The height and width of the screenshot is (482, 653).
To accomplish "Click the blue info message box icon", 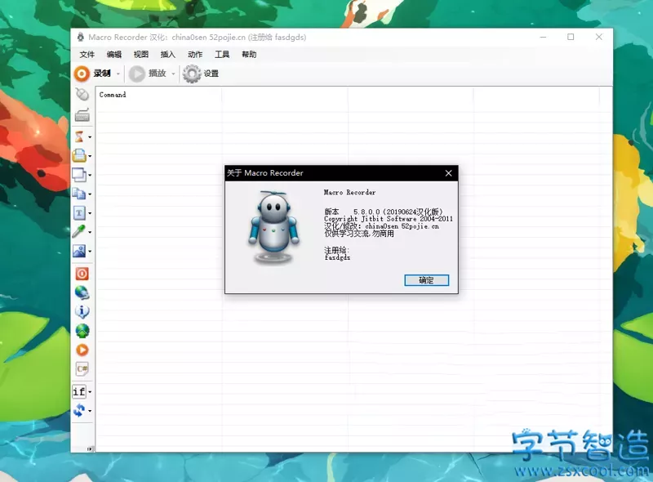I will pos(82,311).
